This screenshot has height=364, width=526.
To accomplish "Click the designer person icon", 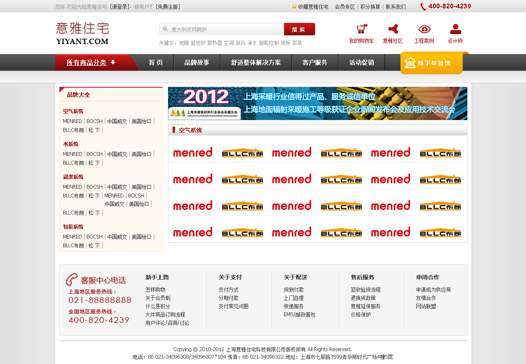I will (455, 29).
